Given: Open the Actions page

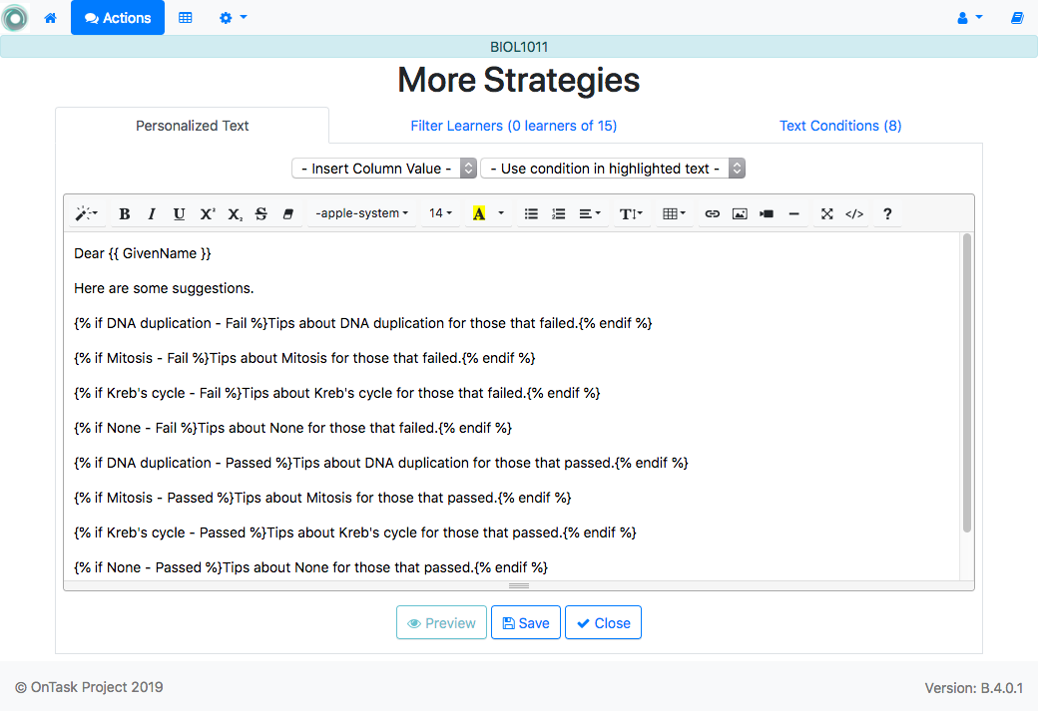Looking at the screenshot, I should tap(118, 18).
